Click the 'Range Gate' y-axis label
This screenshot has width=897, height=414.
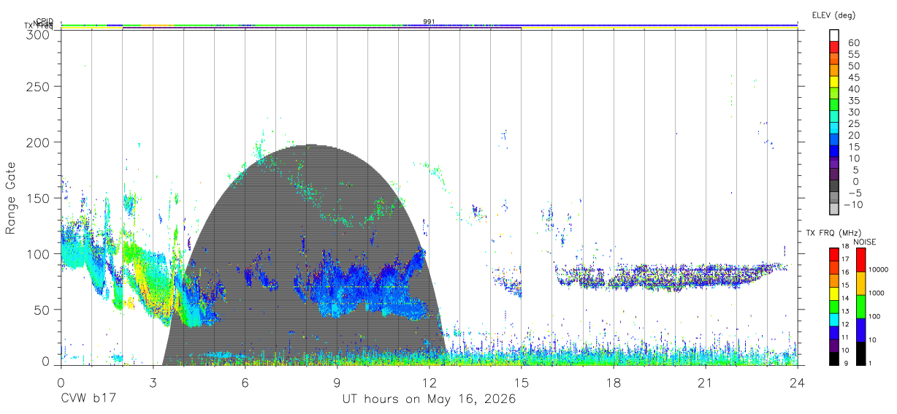12,197
